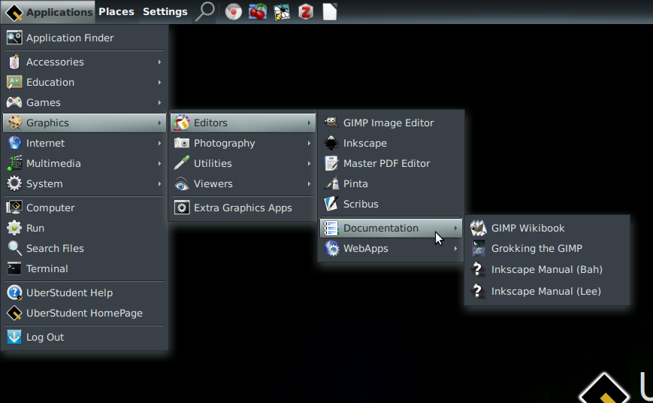Image resolution: width=653 pixels, height=403 pixels.
Task: Click Log Out in the Applications menu
Action: 45,337
